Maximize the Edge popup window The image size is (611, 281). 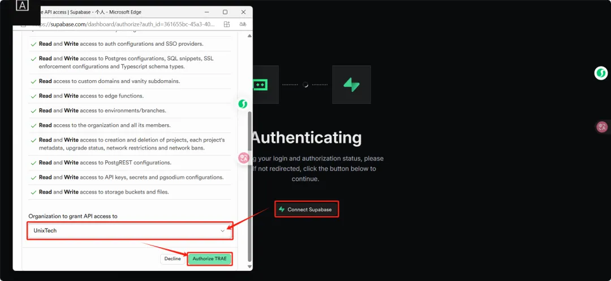(225, 12)
